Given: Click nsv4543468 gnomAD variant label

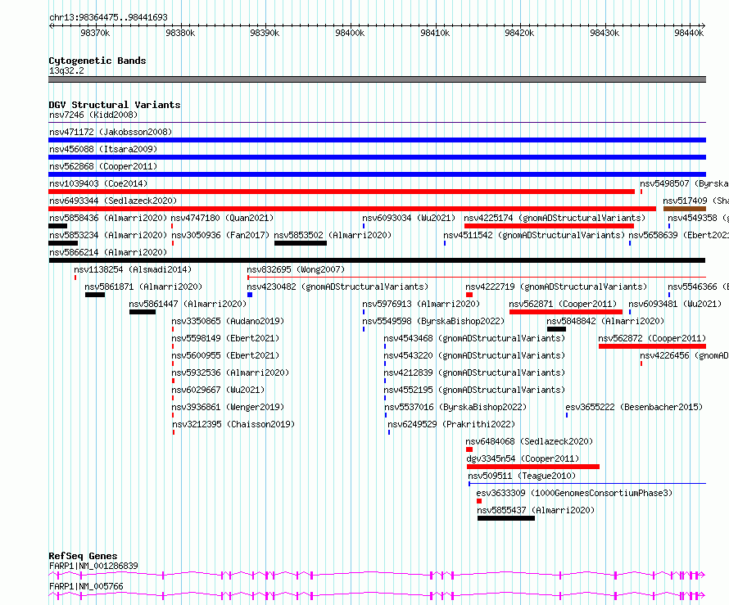Looking at the screenshot, I should pyautogui.click(x=474, y=338).
